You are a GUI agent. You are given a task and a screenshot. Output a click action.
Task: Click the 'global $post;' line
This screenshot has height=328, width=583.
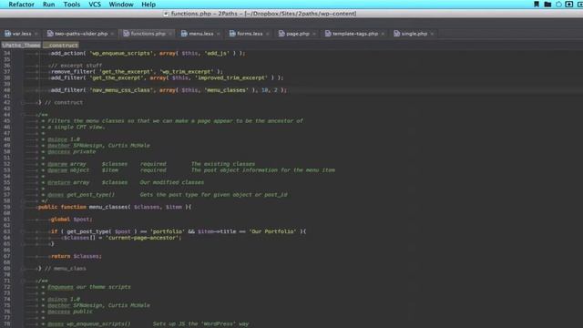[x=72, y=219]
